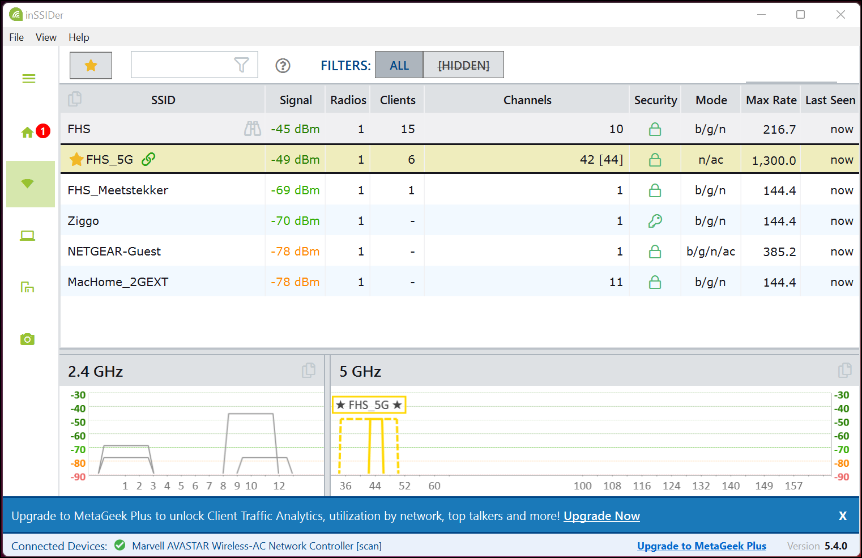Open the filter help question mark

(283, 66)
